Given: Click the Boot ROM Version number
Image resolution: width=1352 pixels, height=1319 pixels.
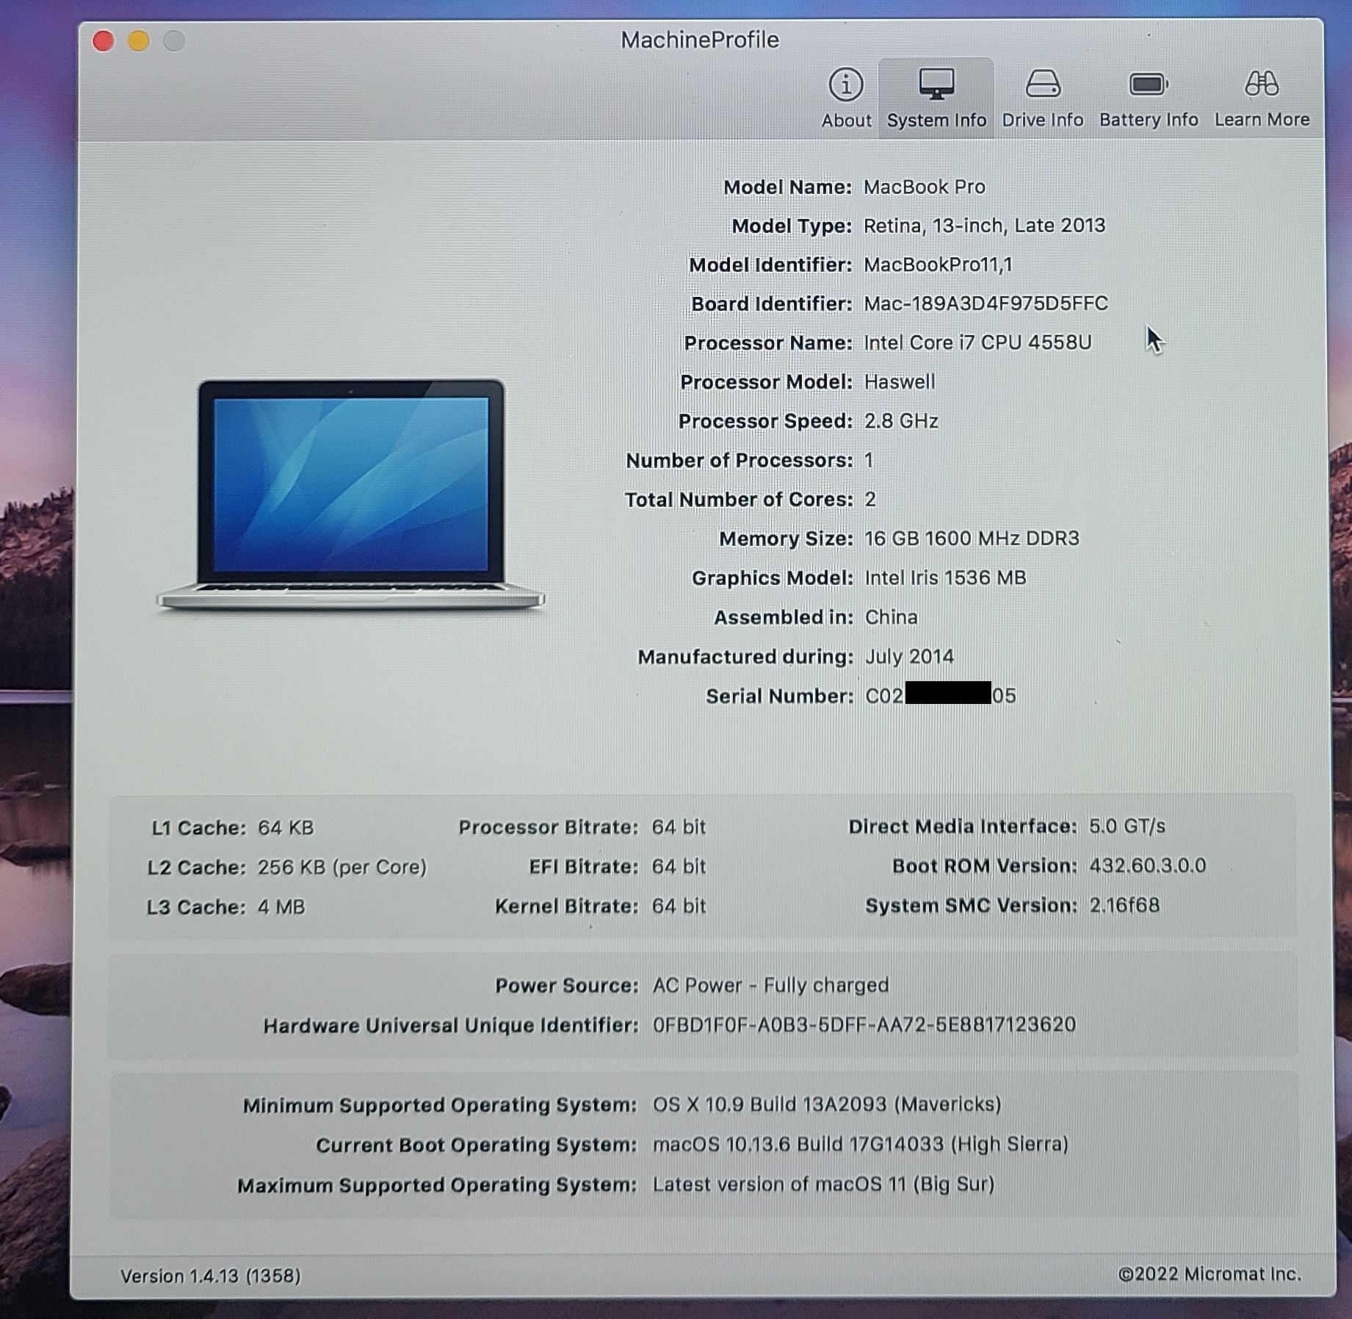Looking at the screenshot, I should pos(1146,866).
